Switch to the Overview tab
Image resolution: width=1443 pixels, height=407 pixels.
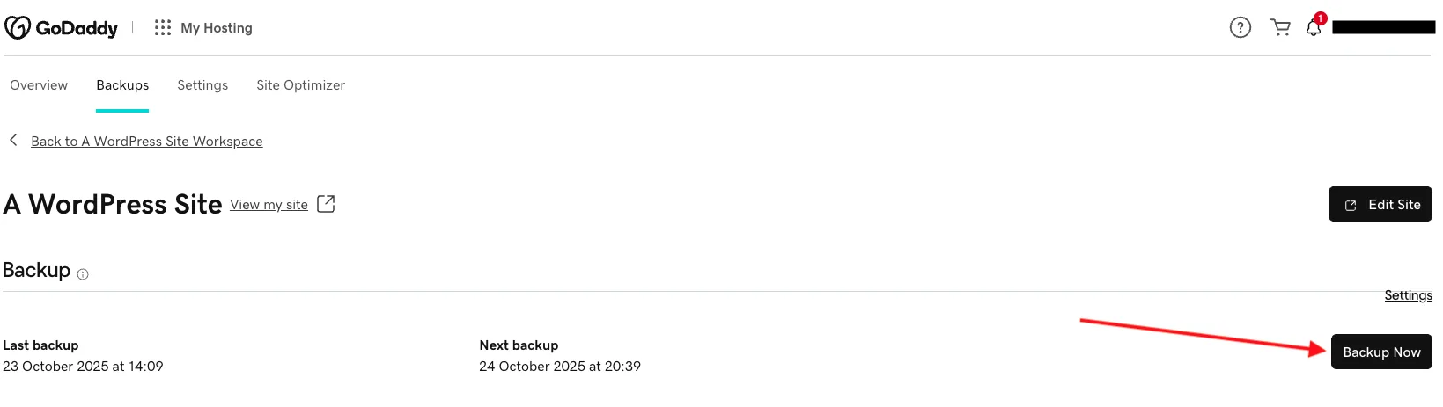pos(39,85)
